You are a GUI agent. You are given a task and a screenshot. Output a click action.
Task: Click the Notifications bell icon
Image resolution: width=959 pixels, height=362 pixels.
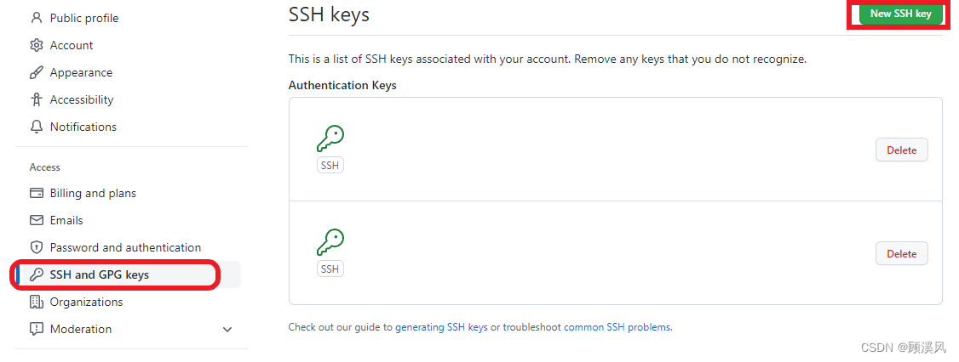[36, 127]
